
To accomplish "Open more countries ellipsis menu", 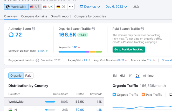I will 71,7.
